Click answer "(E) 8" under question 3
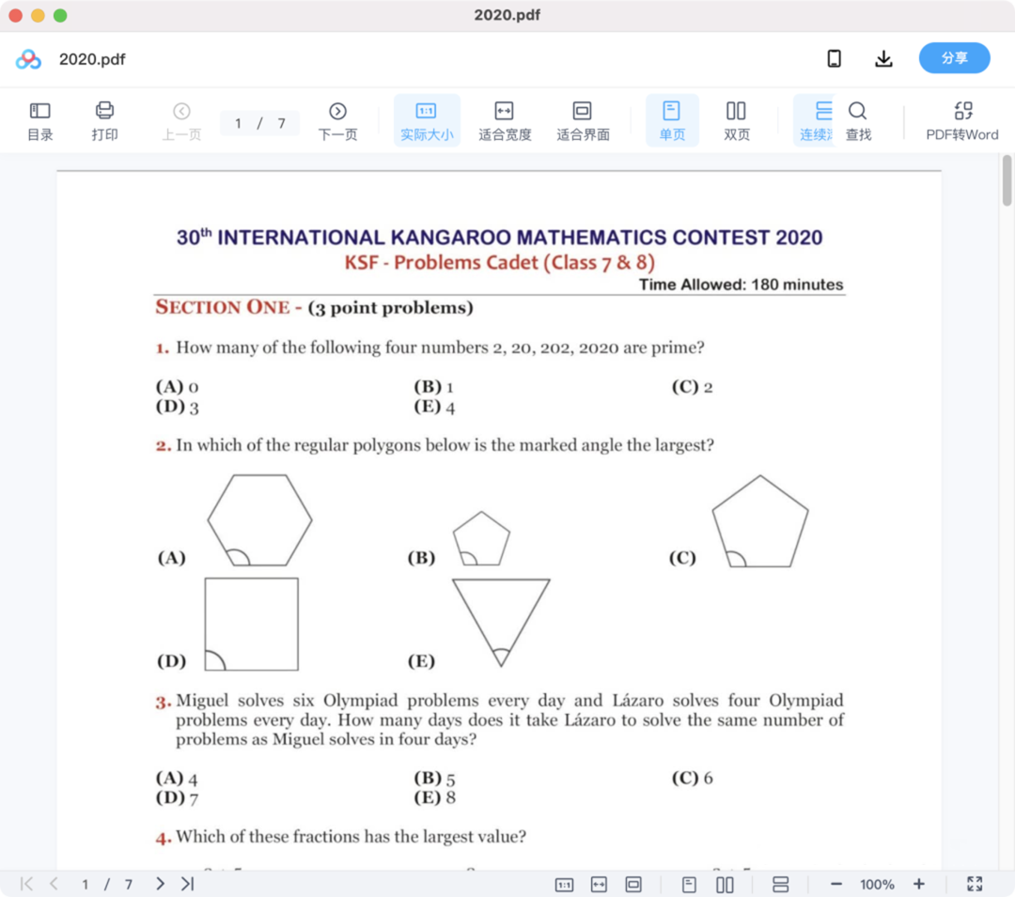1015x897 pixels. 434,797
